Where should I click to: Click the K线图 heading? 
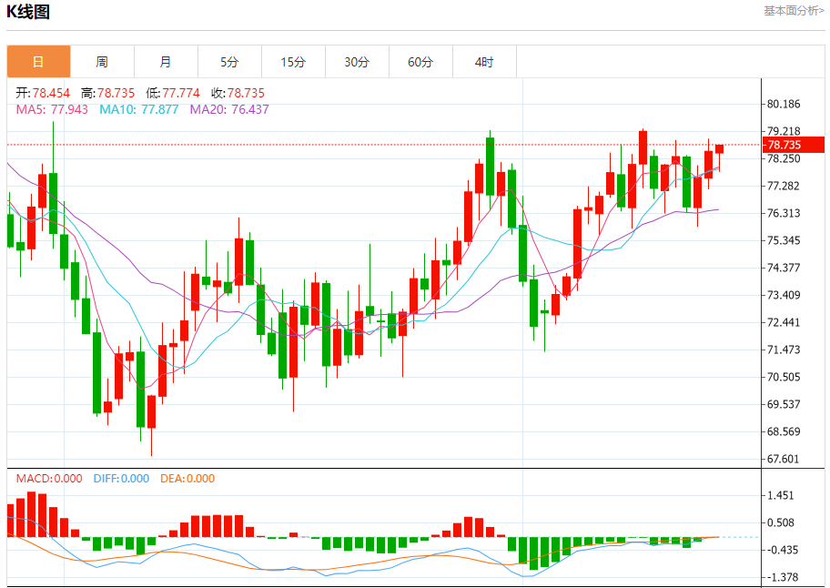(28, 12)
